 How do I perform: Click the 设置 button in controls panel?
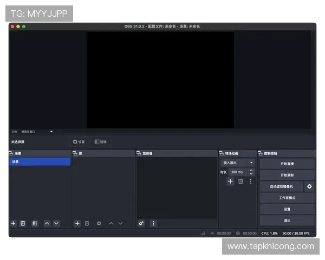[x=287, y=209]
